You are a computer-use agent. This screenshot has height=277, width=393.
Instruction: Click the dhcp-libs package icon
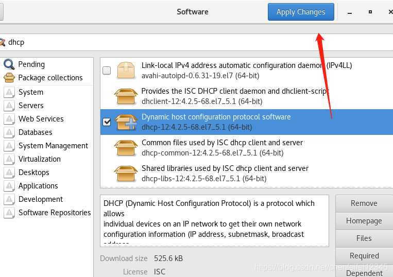(x=126, y=174)
